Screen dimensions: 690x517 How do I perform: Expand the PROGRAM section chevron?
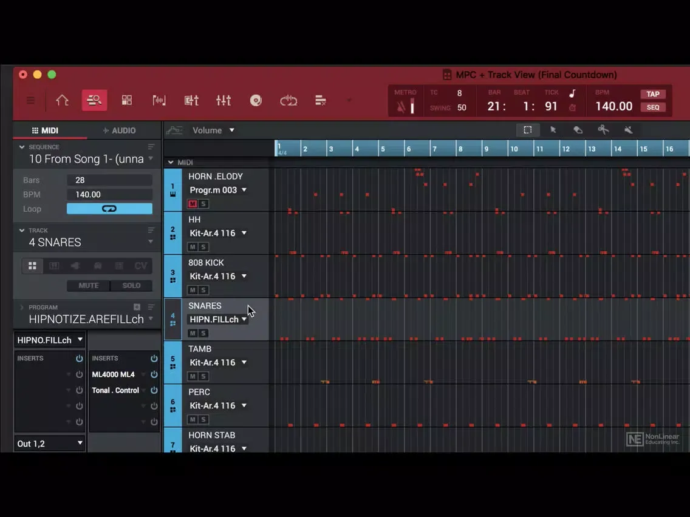coord(22,307)
